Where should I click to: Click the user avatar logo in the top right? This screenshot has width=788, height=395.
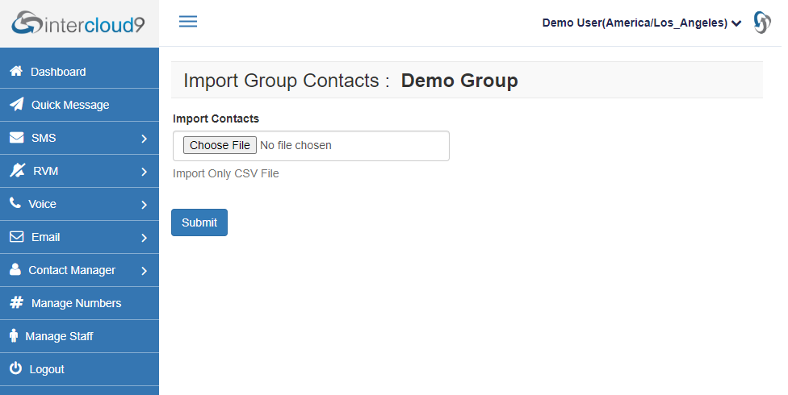point(762,23)
